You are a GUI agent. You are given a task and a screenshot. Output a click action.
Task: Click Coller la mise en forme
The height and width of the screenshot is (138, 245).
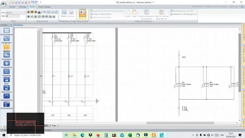[100, 17]
